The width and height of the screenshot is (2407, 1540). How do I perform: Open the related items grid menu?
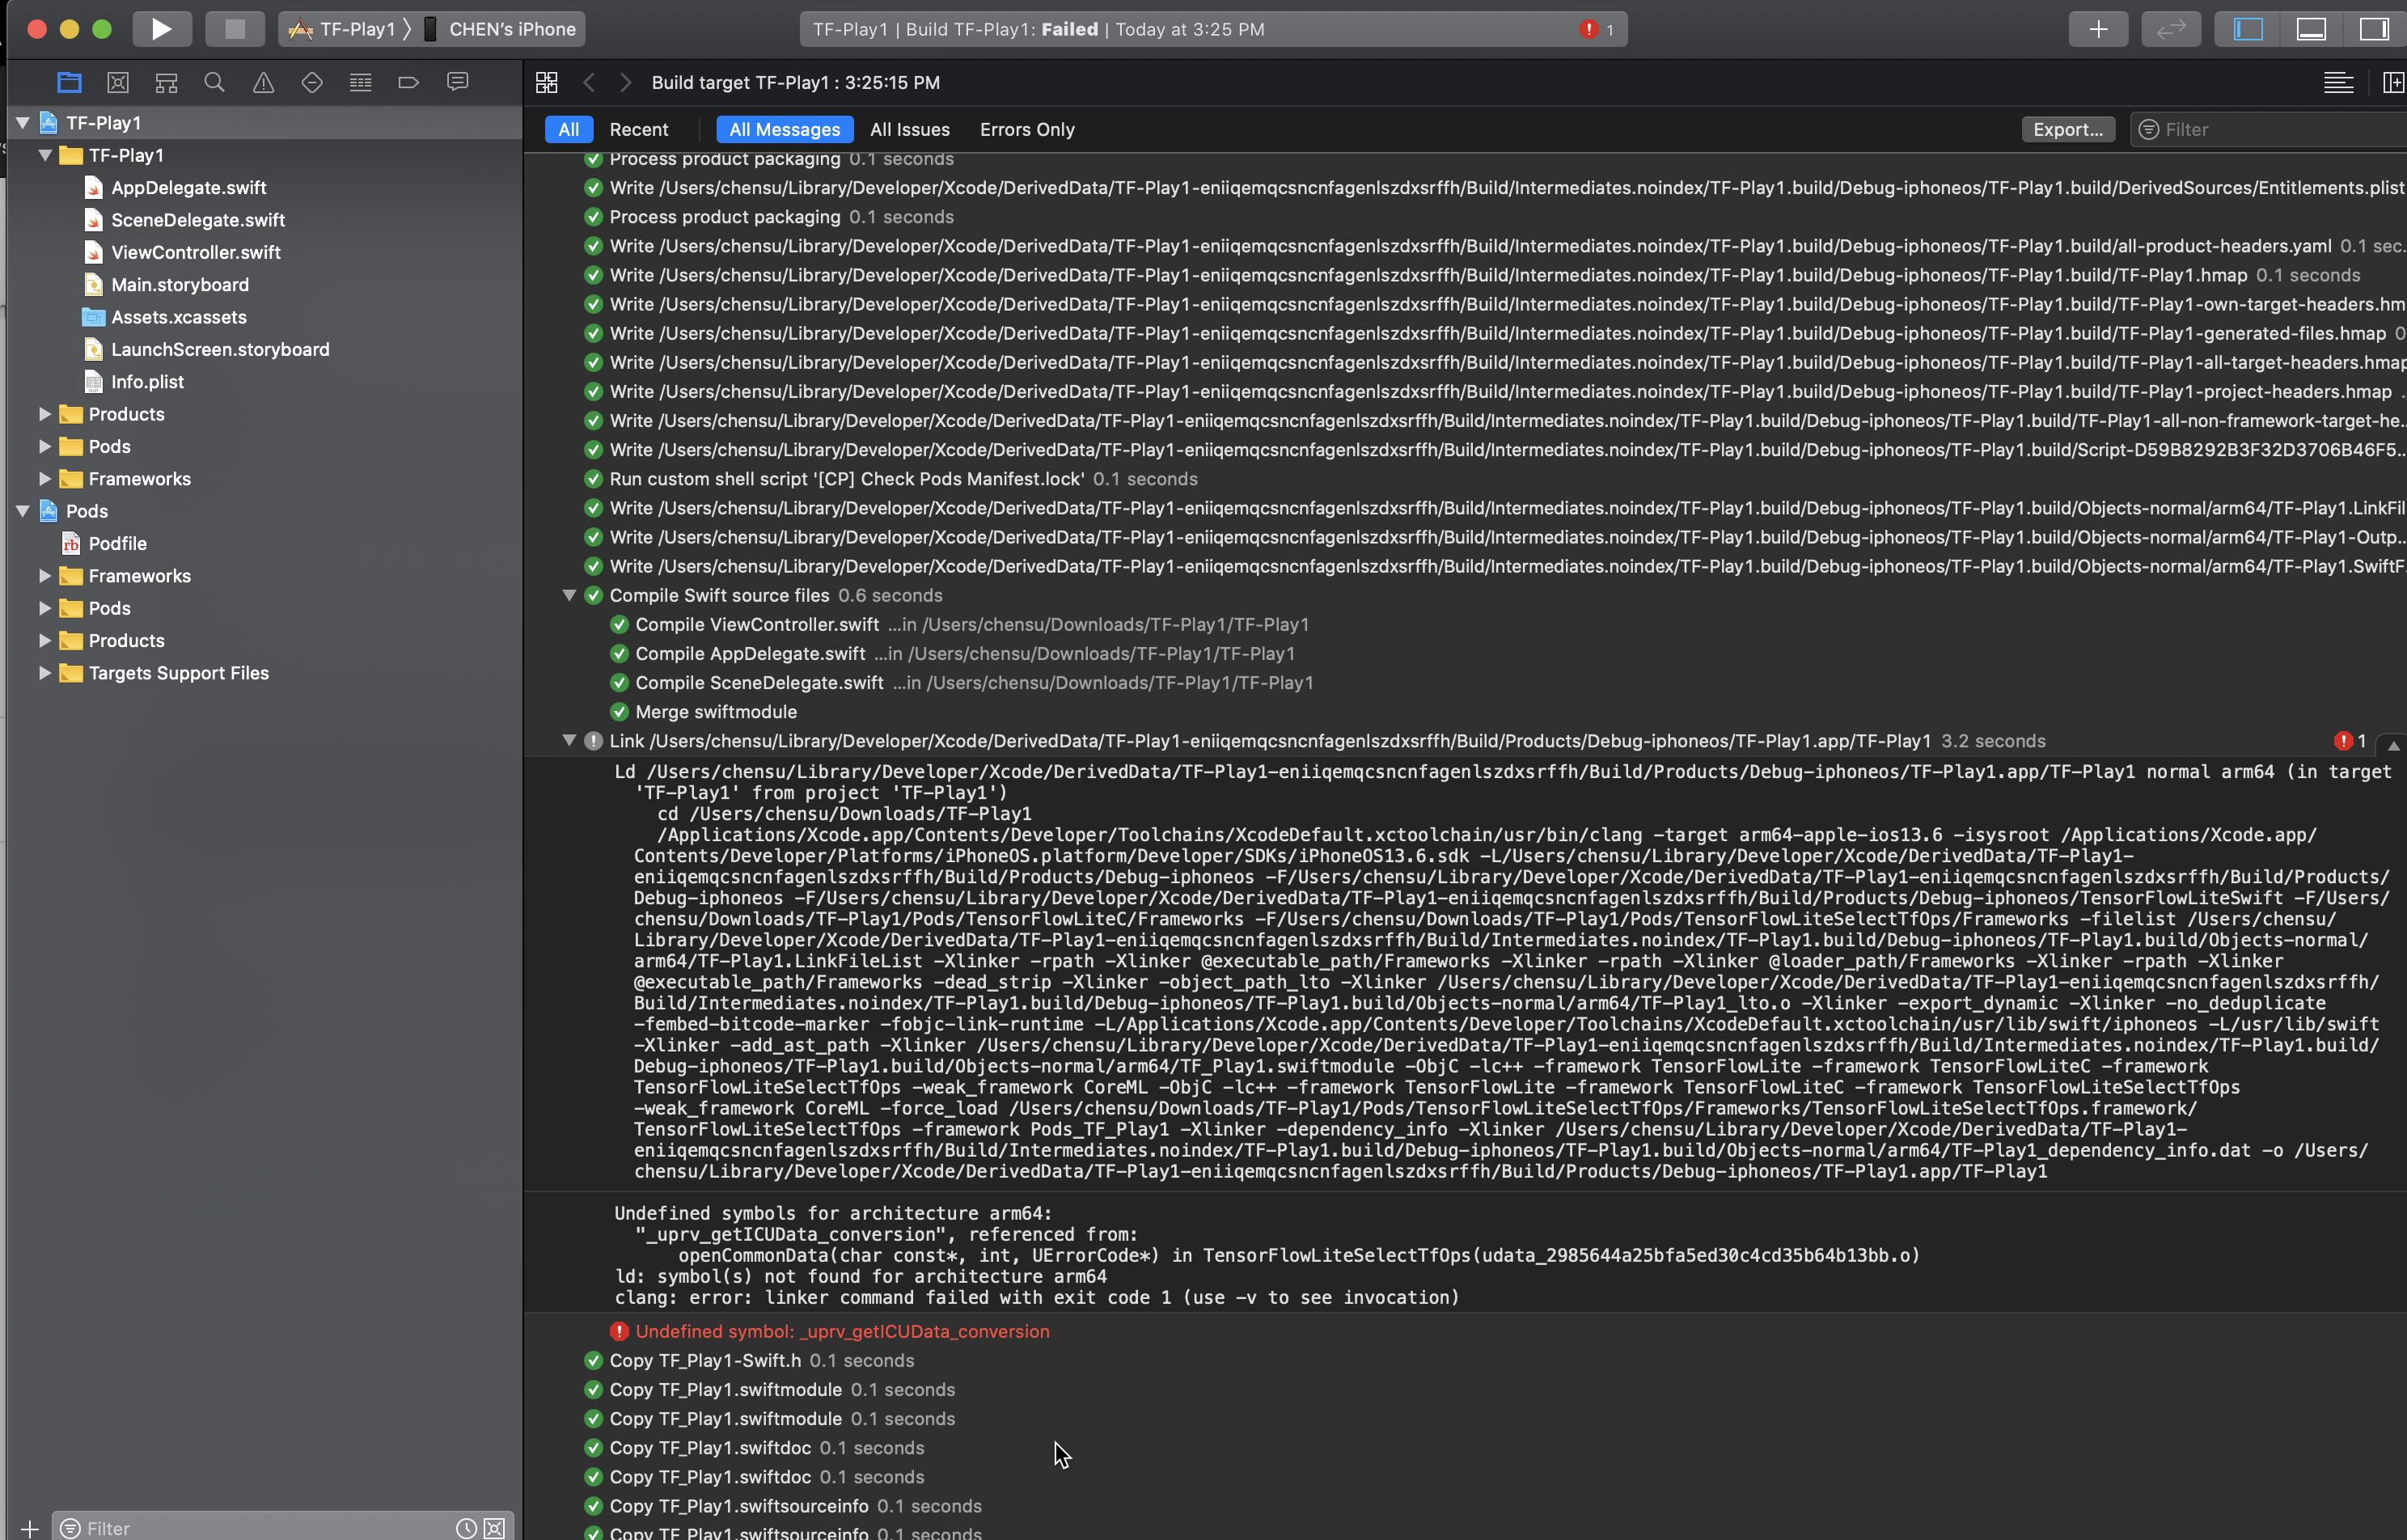[x=547, y=83]
